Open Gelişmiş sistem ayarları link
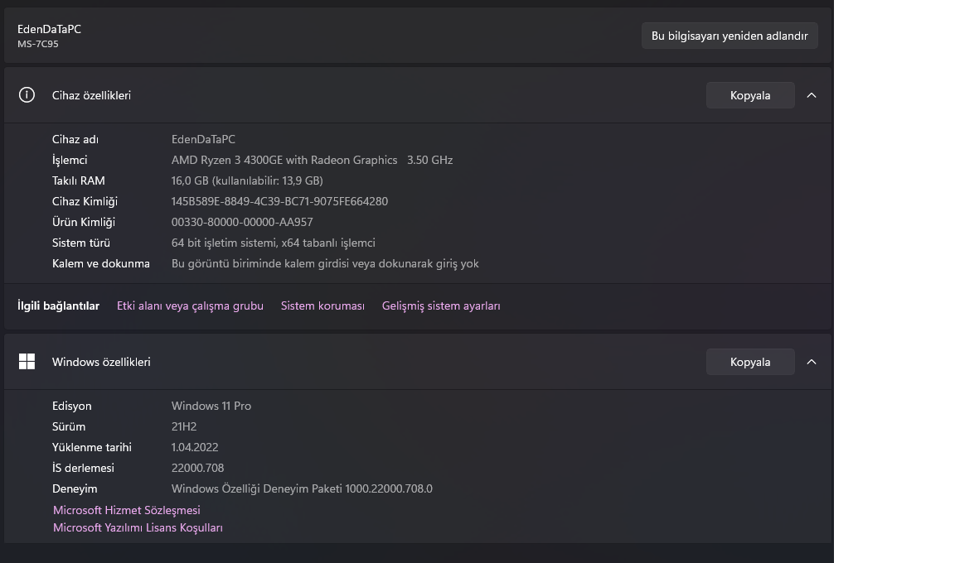This screenshot has width=955, height=563. pyautogui.click(x=441, y=306)
